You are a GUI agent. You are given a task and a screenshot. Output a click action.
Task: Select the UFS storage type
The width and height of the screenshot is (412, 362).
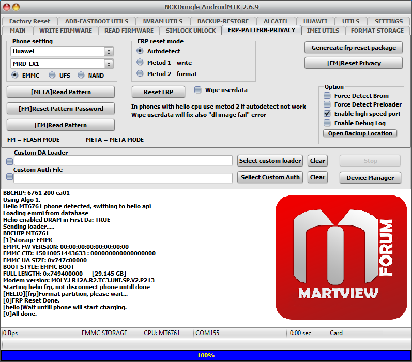pos(52,76)
